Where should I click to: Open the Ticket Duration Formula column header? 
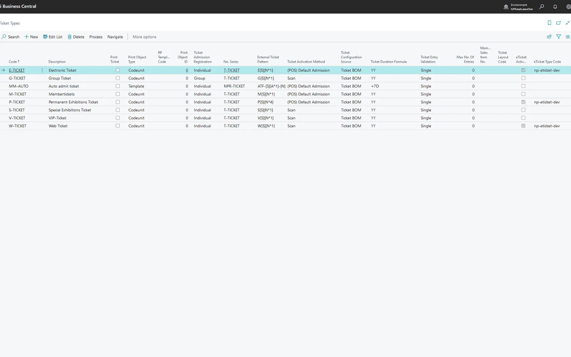pyautogui.click(x=389, y=62)
